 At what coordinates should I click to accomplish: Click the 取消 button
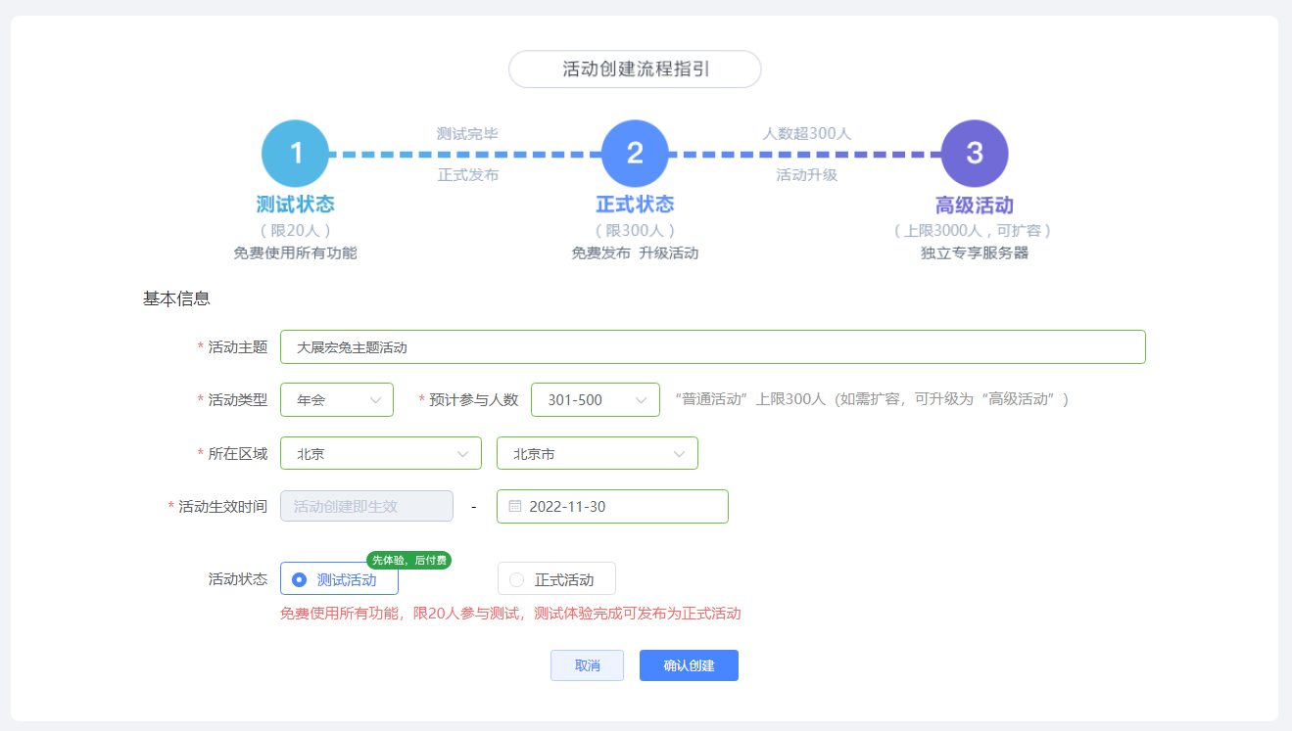587,665
